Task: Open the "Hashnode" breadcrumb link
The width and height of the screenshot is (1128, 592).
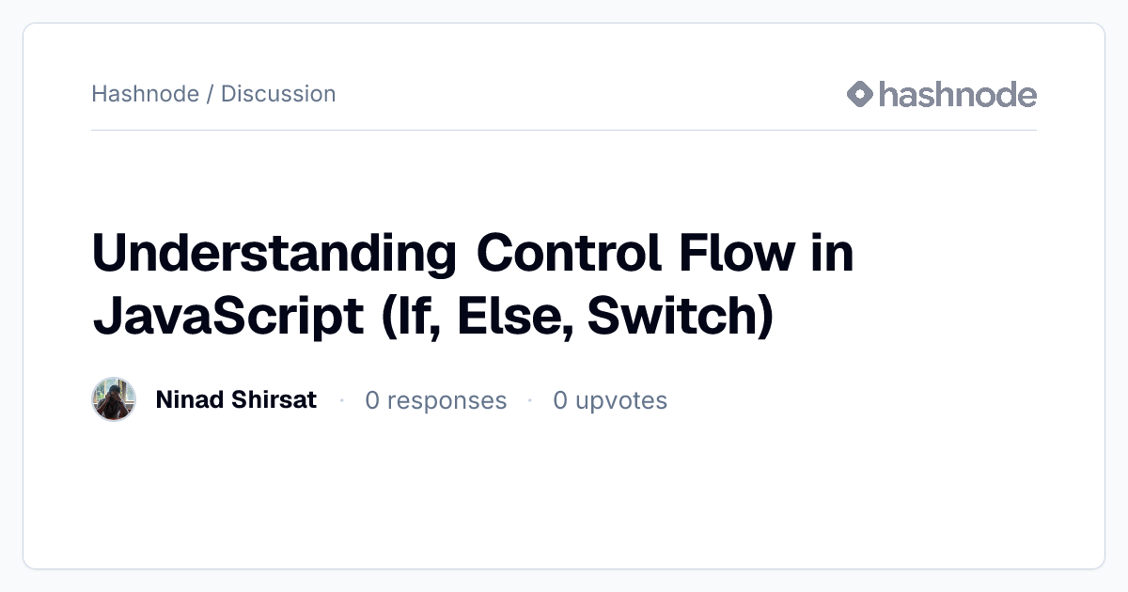Action: click(x=145, y=94)
